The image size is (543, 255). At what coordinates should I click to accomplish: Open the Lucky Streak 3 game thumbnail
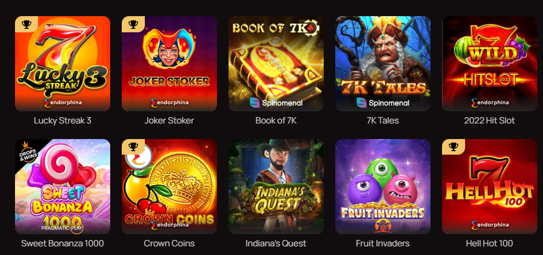tap(63, 63)
